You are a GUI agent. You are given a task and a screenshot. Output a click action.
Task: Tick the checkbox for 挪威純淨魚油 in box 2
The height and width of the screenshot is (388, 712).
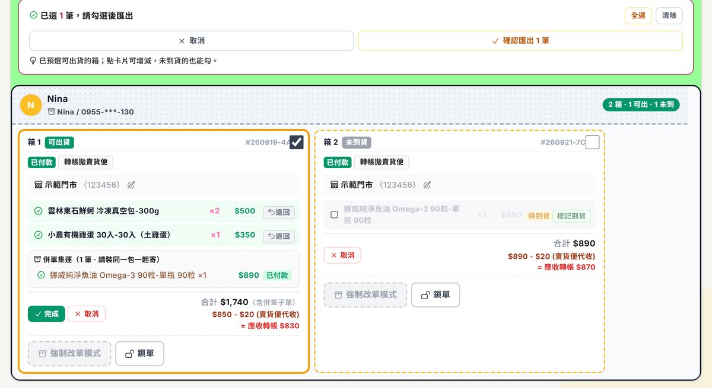click(334, 215)
